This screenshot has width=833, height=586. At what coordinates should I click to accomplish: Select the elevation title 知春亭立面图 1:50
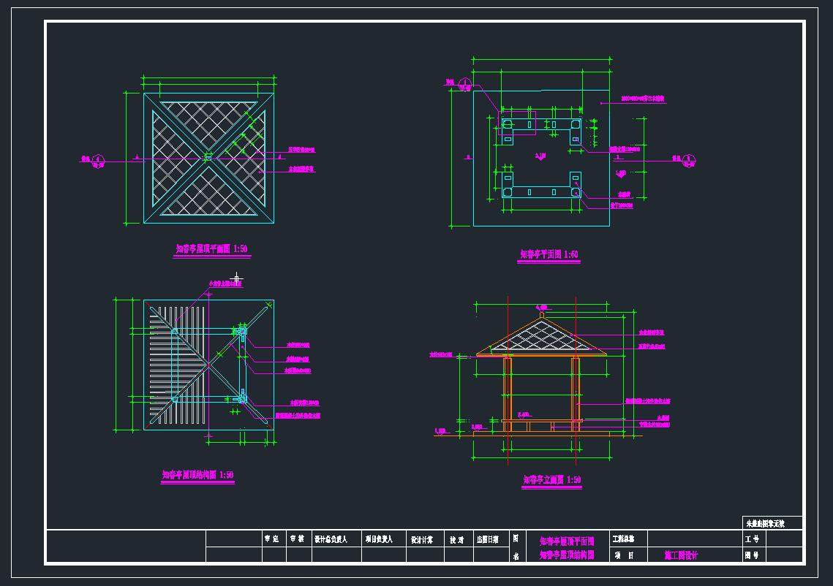551,480
